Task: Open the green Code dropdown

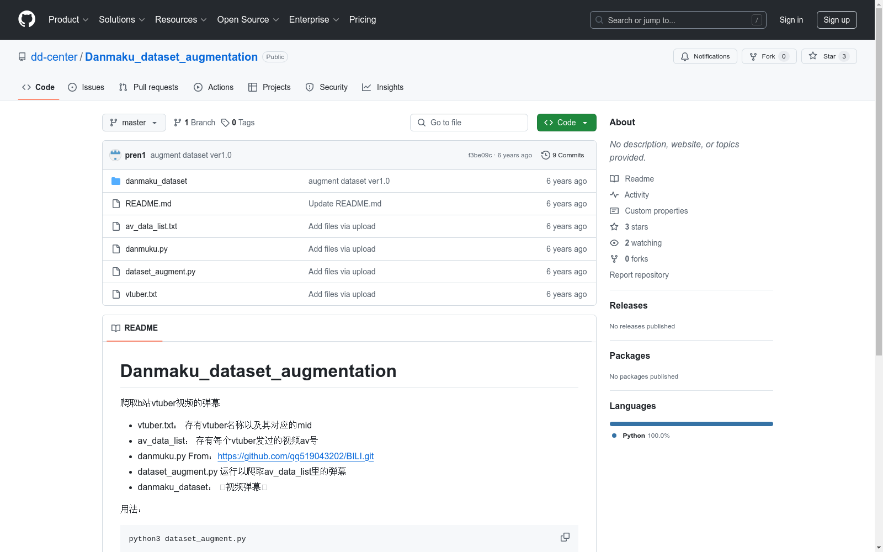Action: coord(566,123)
